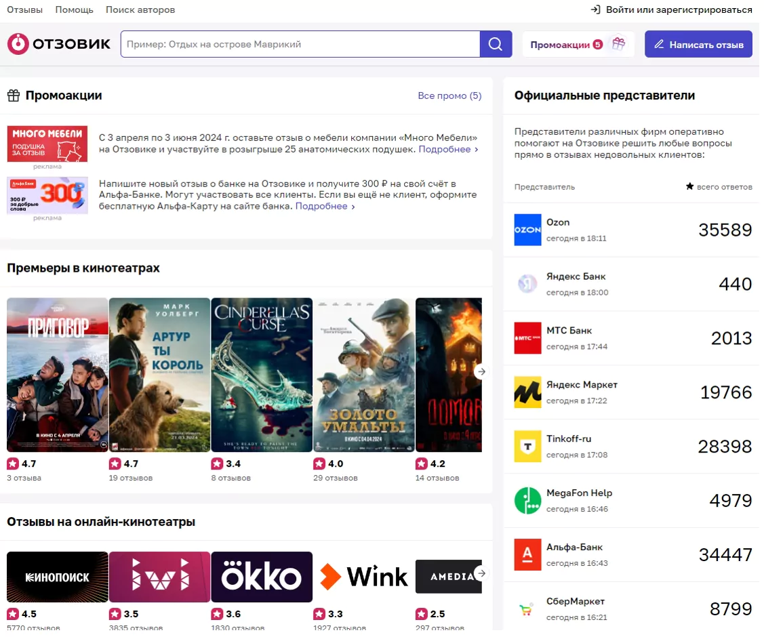Click МТС Банк representative name

[x=573, y=333]
